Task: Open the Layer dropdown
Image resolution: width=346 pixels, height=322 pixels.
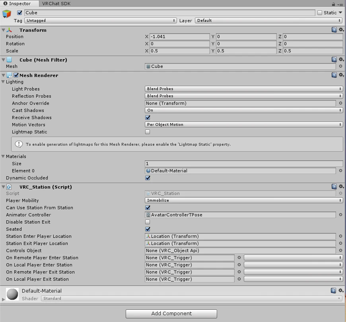Action: [x=268, y=21]
